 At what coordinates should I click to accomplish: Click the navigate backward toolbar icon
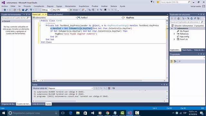(x=5, y=10)
